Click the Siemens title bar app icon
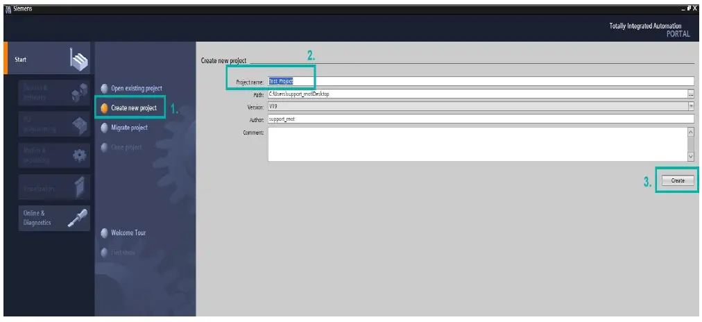The height and width of the screenshot is (322, 702). [8, 9]
